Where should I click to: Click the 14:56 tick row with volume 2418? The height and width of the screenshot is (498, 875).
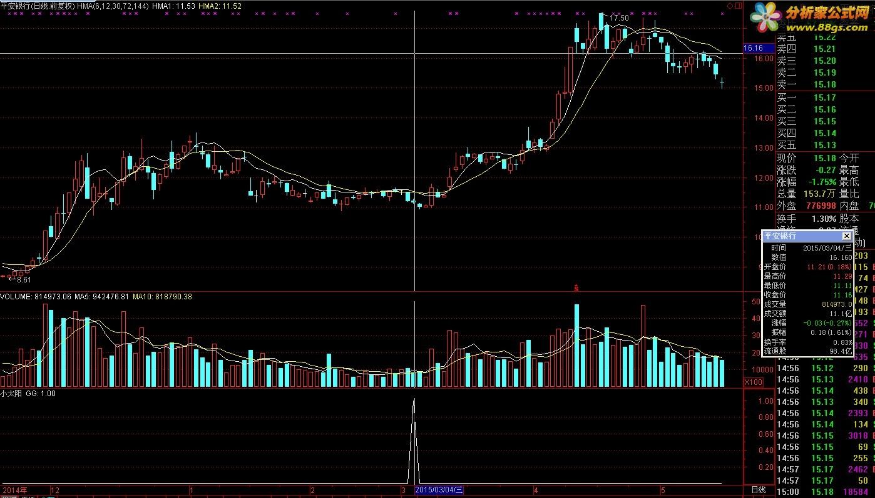(x=825, y=379)
